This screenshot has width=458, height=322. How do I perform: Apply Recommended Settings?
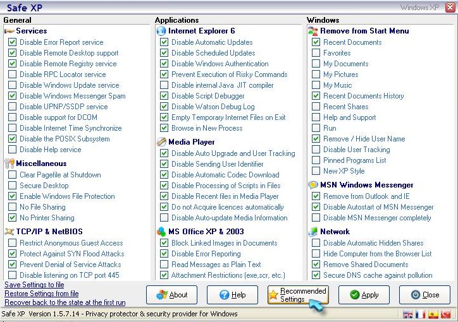pyautogui.click(x=298, y=295)
